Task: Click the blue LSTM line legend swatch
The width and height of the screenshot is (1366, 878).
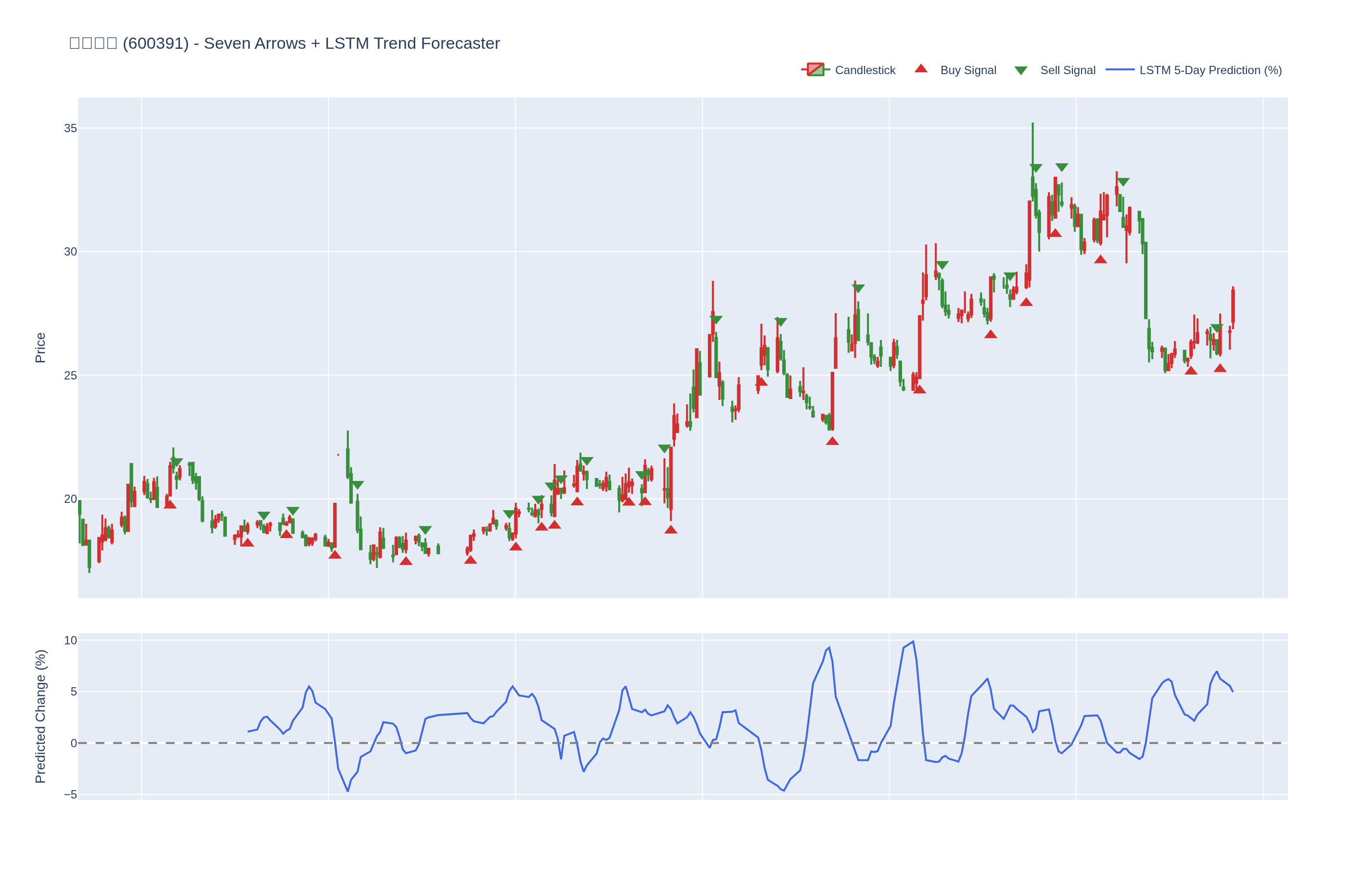Action: pos(1120,70)
